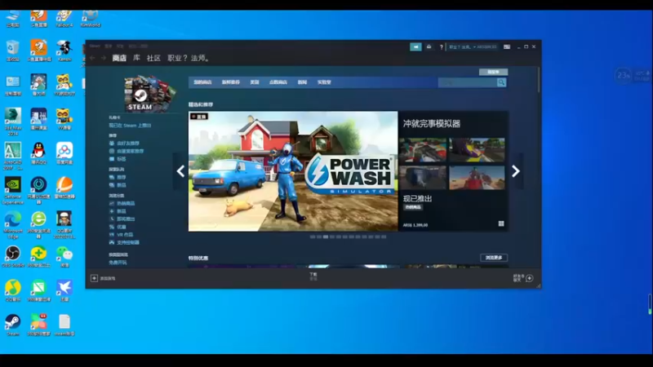Click the question mark help icon
The width and height of the screenshot is (653, 367).
click(x=442, y=47)
